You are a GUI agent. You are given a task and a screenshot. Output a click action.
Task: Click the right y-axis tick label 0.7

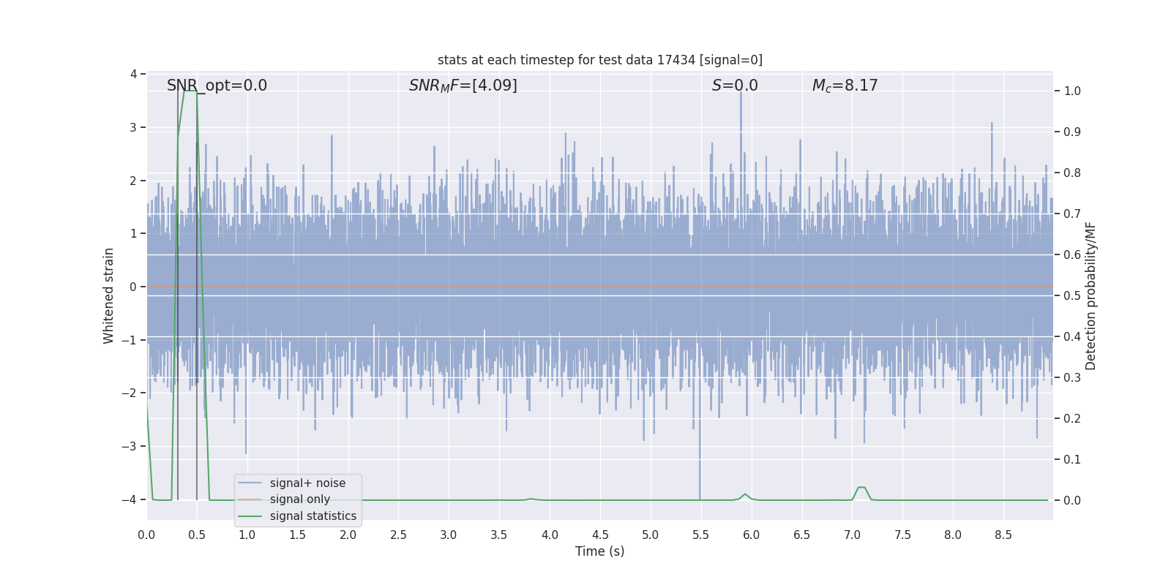[1072, 214]
